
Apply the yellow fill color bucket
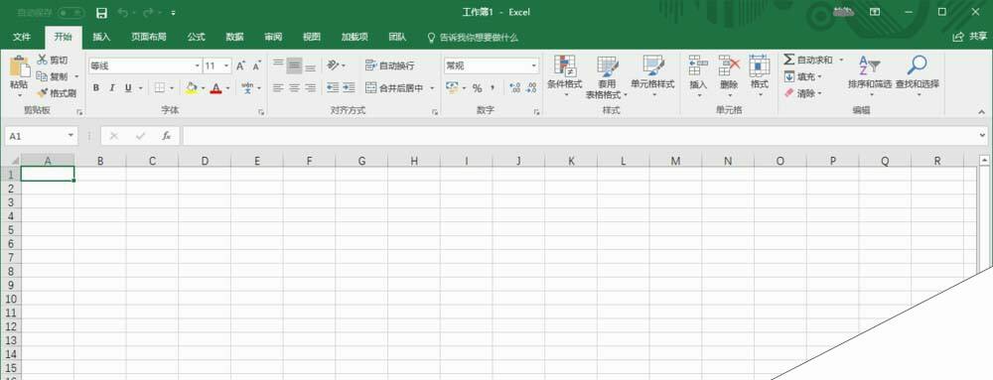[192, 88]
